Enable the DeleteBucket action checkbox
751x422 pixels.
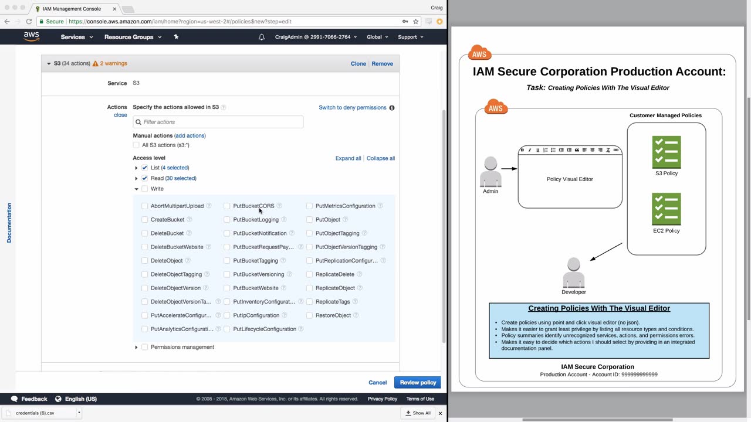145,233
